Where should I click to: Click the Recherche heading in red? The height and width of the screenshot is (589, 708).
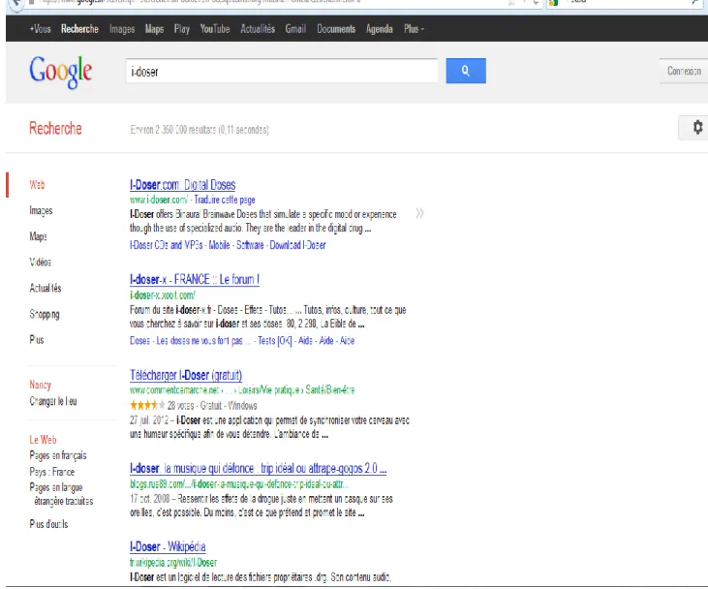coord(55,128)
